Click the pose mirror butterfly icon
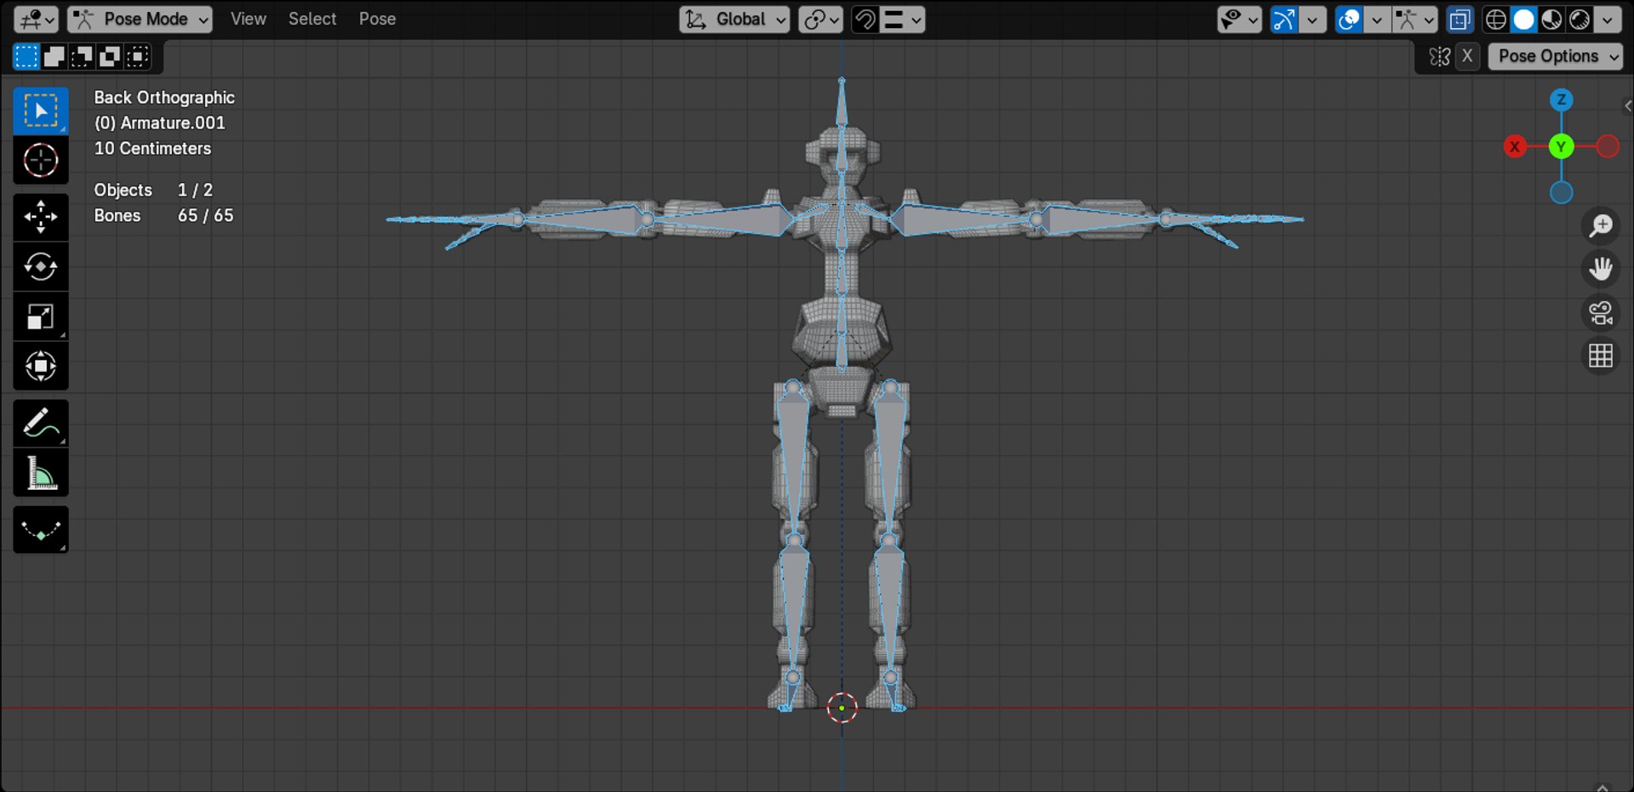 1440,57
